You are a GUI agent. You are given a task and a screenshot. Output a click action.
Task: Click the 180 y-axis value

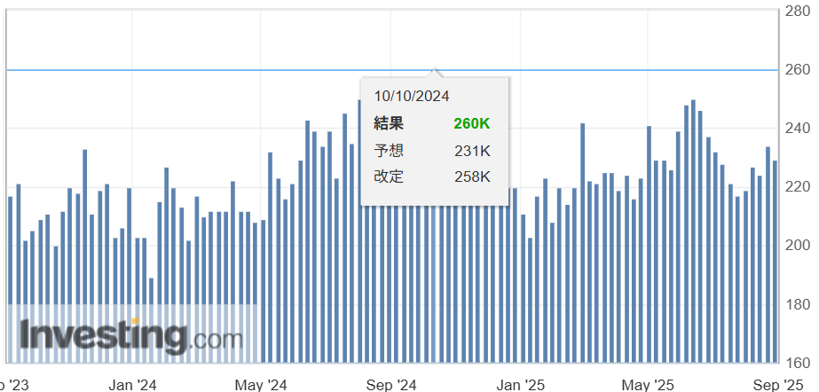tap(798, 304)
